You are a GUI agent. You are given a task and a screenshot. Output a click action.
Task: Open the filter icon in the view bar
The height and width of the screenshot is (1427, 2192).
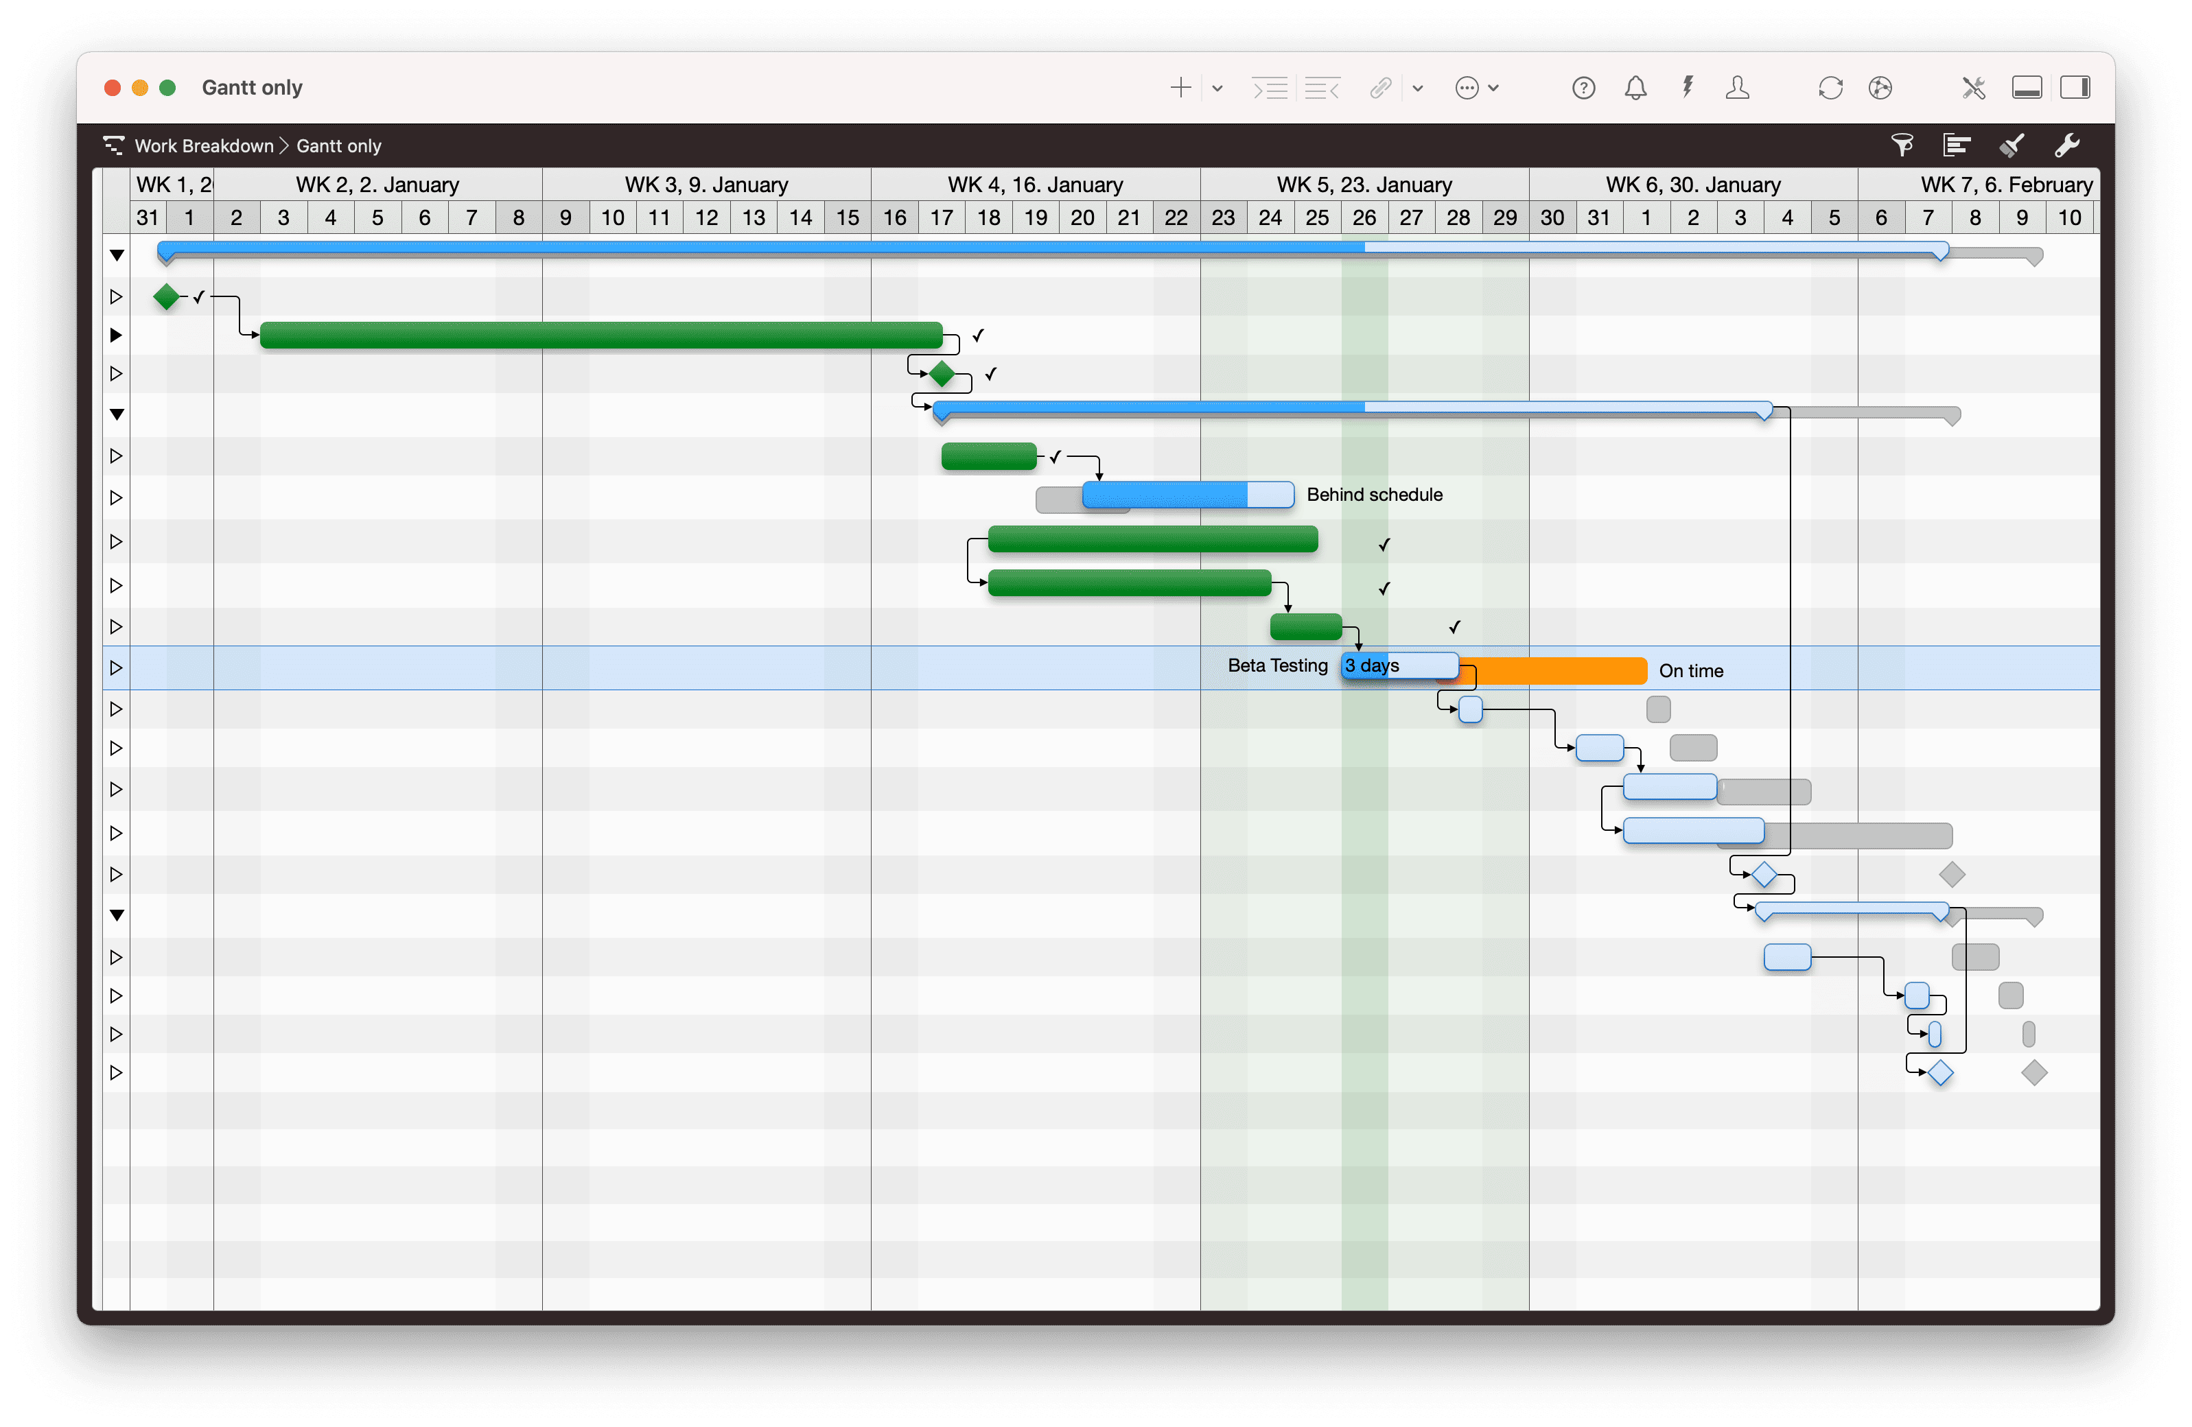pyautogui.click(x=1903, y=145)
